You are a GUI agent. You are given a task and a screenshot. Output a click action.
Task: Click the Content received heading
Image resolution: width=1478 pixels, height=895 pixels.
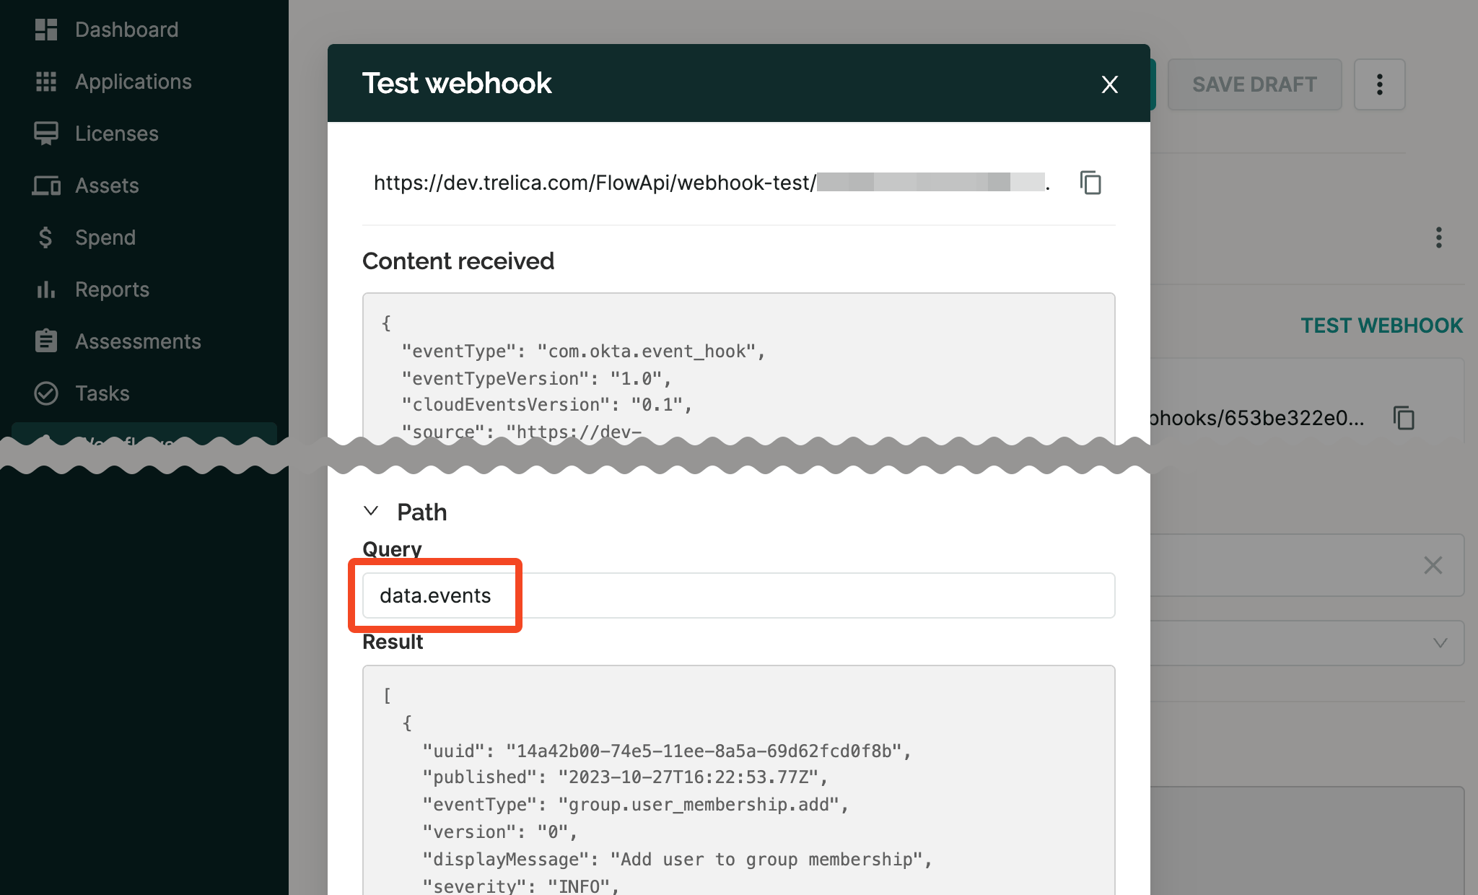pos(458,261)
